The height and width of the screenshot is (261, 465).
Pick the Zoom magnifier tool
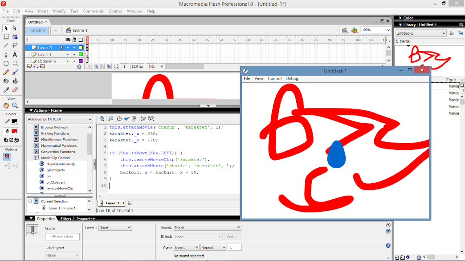(x=15, y=105)
